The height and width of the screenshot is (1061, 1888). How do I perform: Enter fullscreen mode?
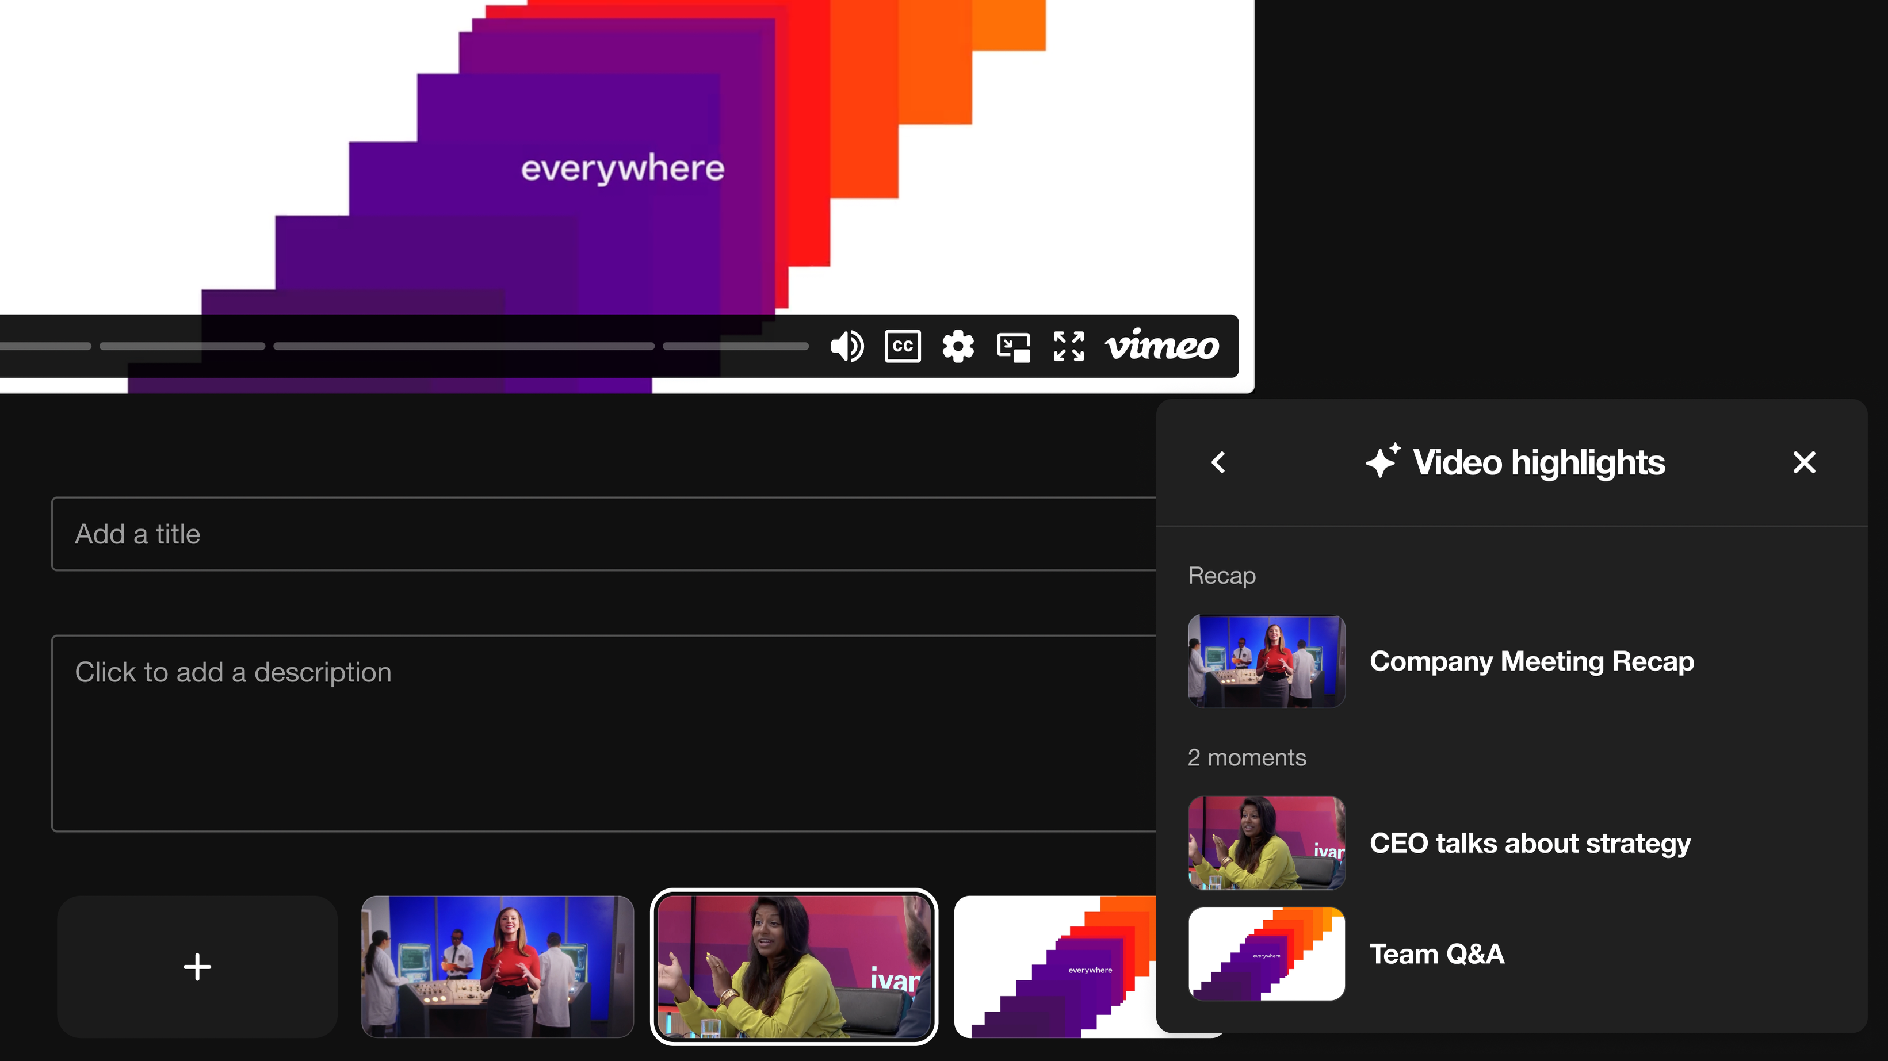point(1069,346)
